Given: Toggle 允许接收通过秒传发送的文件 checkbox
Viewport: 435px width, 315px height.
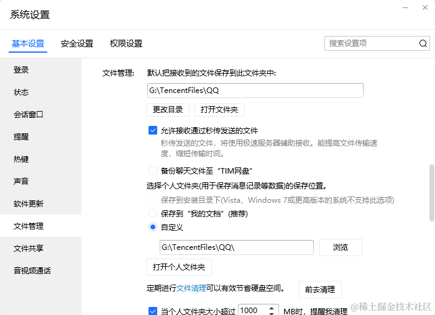Looking at the screenshot, I should tap(153, 131).
